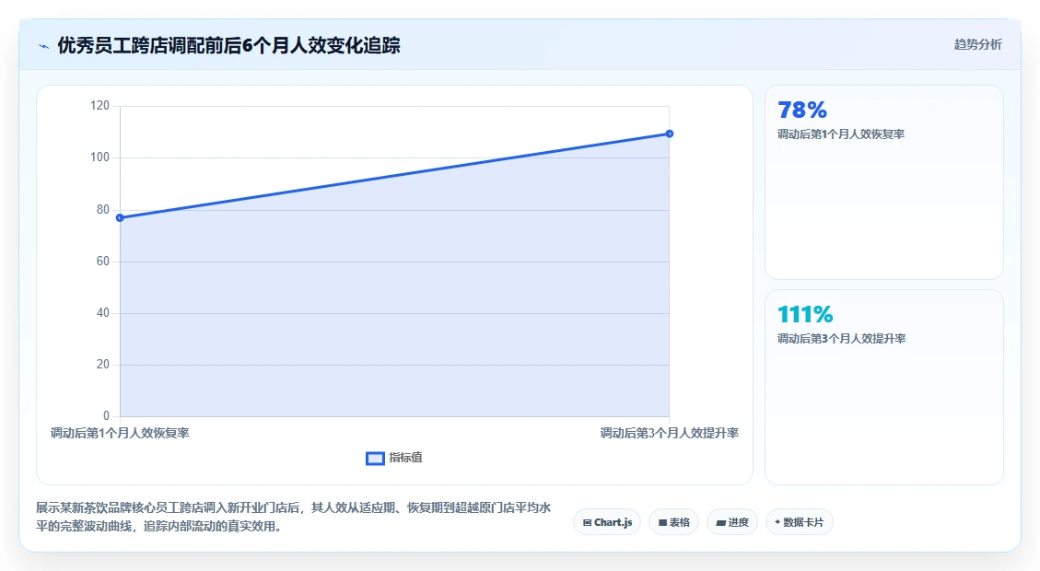The image size is (1040, 571).
Task: Click the 111% value card figure
Action: point(804,314)
